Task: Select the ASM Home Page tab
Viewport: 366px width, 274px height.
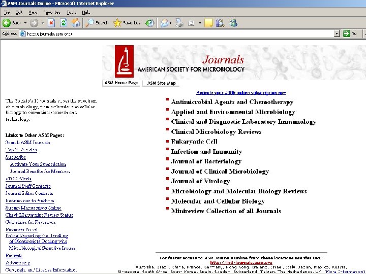Action: click(x=121, y=83)
